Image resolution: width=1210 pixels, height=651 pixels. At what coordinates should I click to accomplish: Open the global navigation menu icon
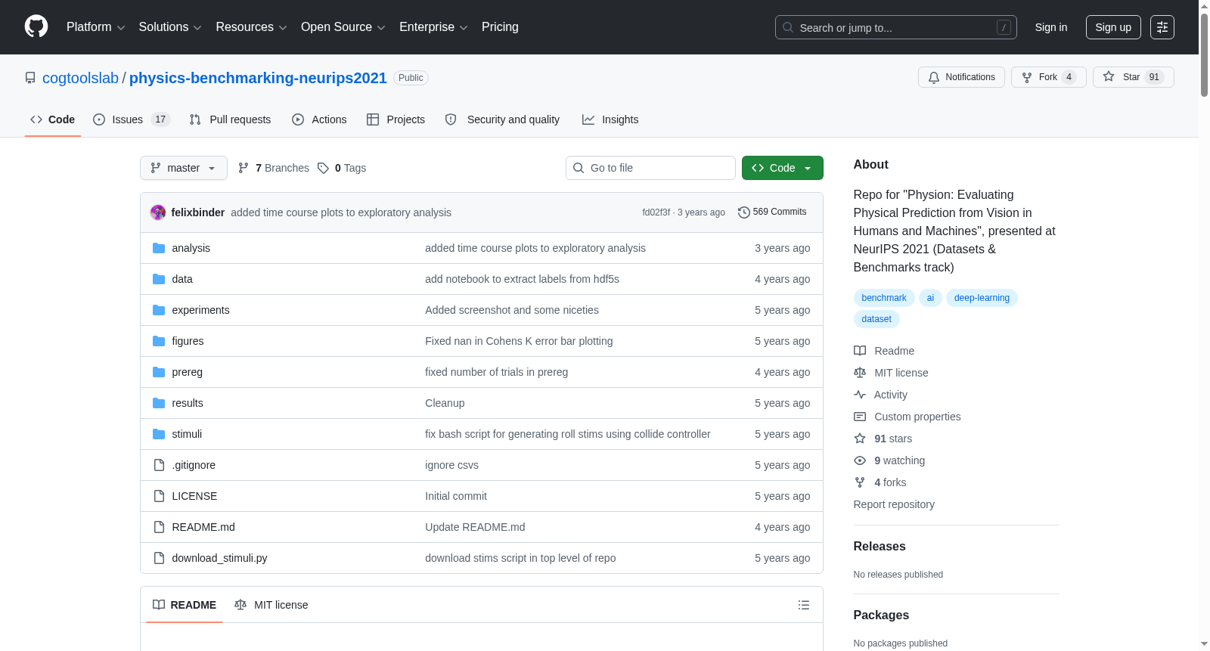1162,27
